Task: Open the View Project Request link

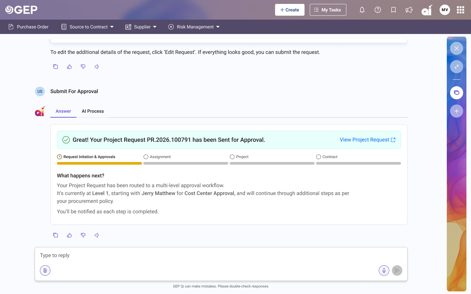Action: tap(368, 140)
